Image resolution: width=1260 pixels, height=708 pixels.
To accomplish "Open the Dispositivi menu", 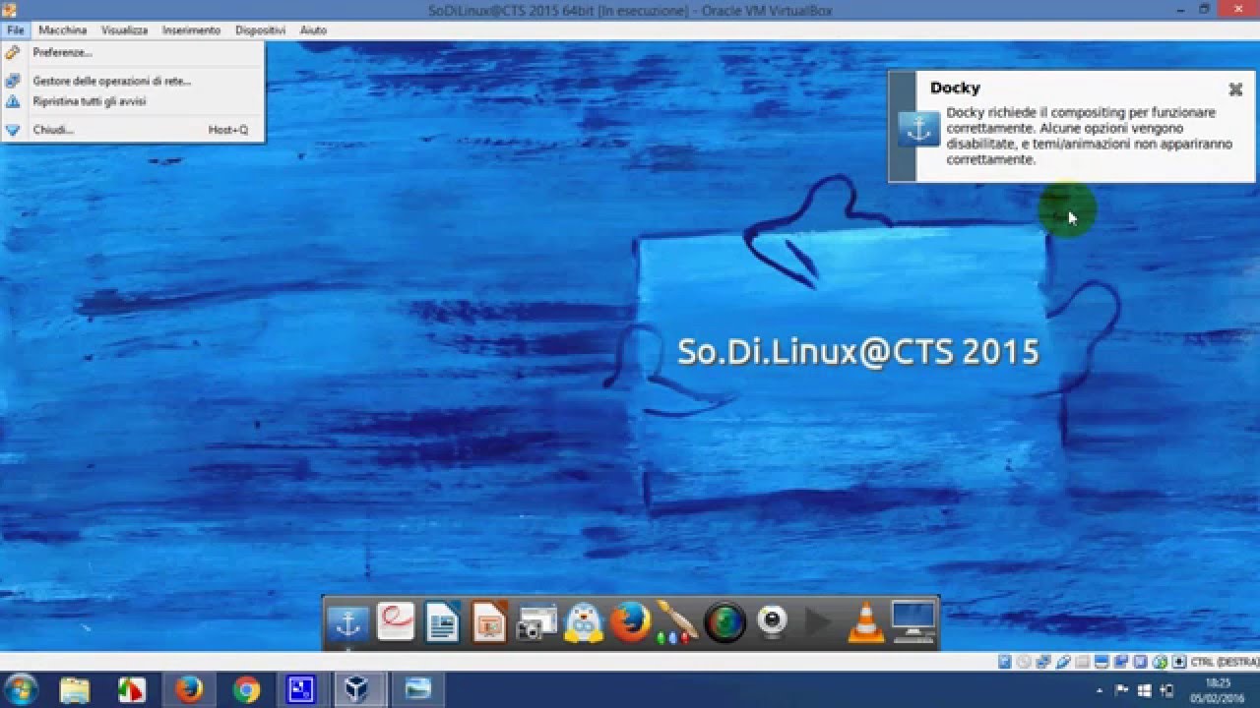I will point(260,30).
